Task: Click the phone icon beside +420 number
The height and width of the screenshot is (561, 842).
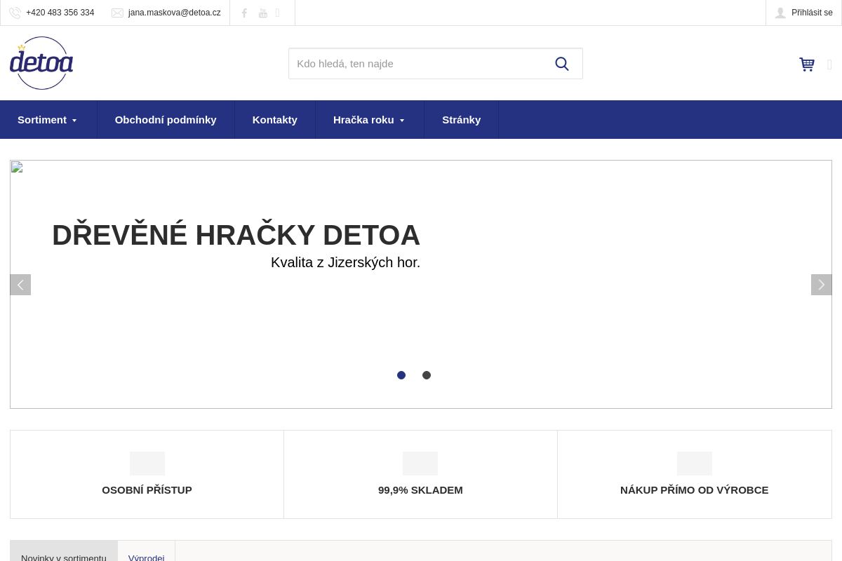Action: click(x=15, y=13)
